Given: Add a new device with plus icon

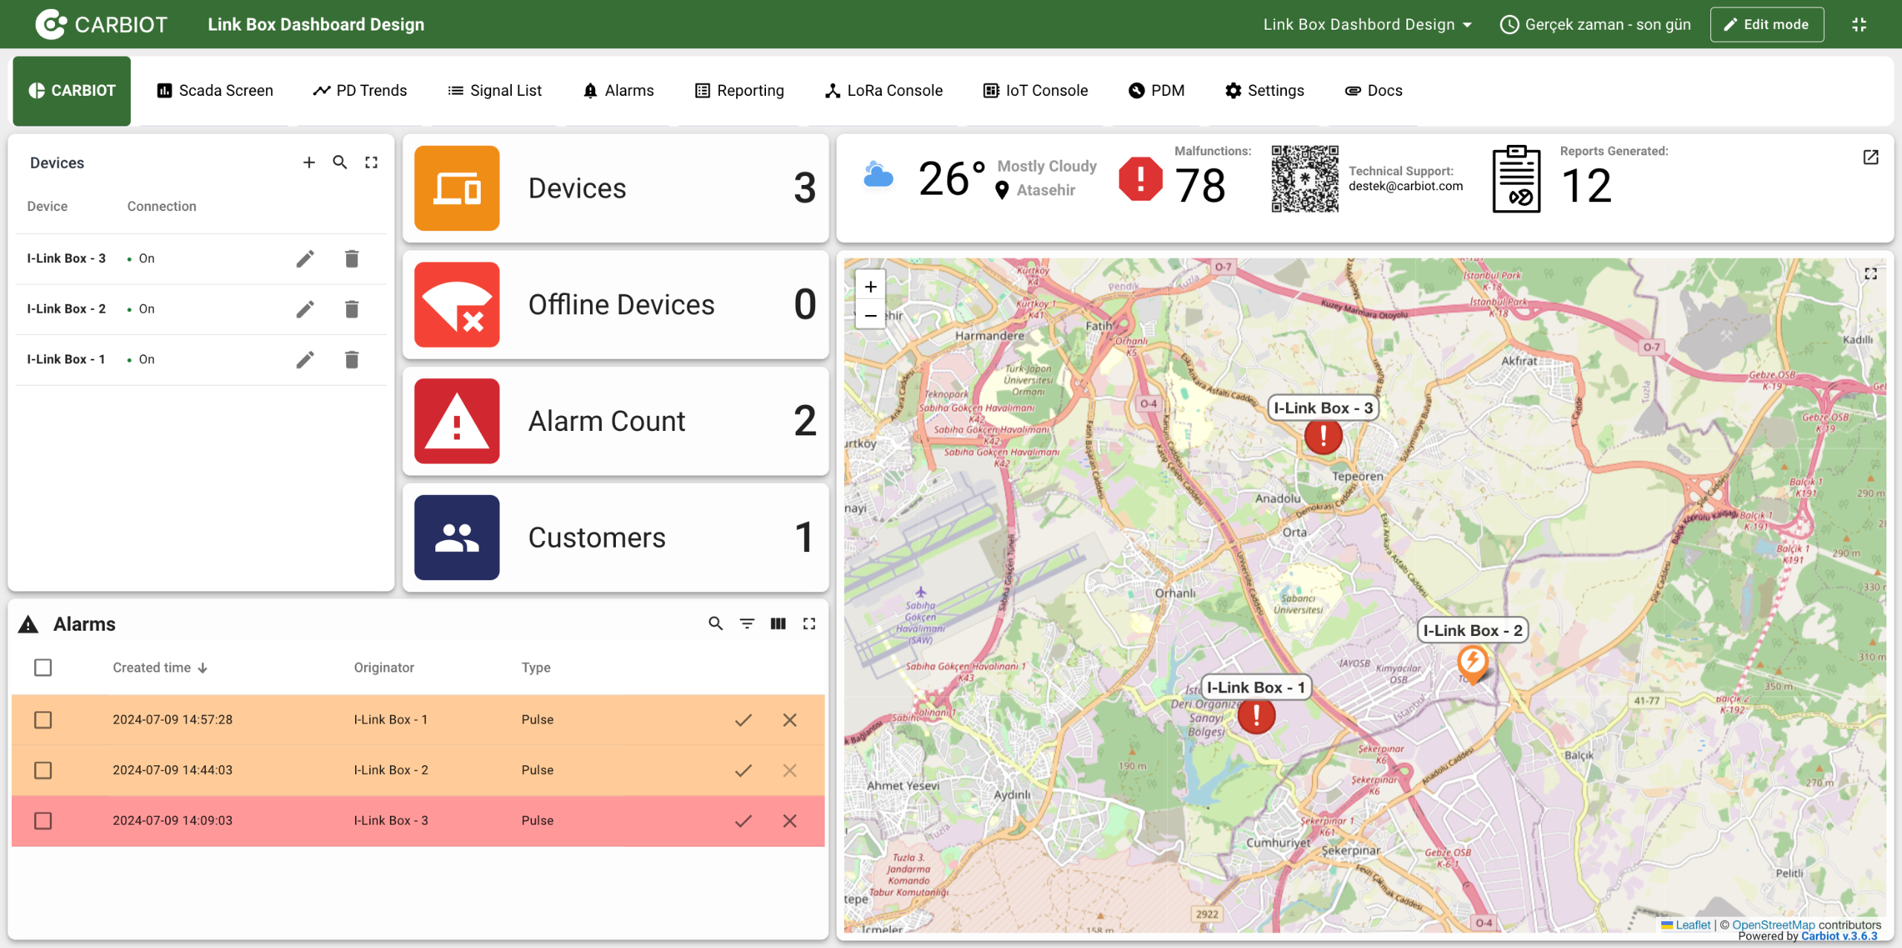Looking at the screenshot, I should [309, 162].
